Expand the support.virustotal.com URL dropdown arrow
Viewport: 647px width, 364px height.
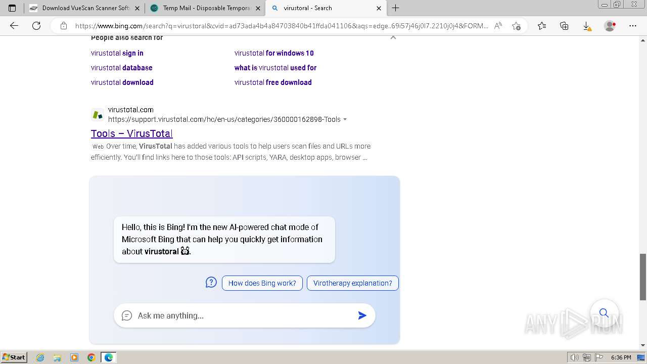tap(345, 120)
